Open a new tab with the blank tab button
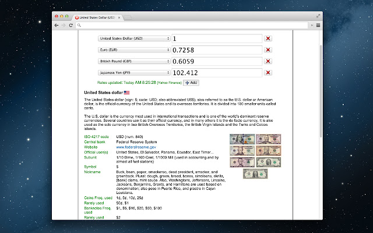 (128, 17)
